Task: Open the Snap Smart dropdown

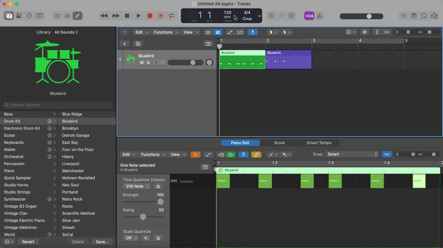Action: (352, 154)
